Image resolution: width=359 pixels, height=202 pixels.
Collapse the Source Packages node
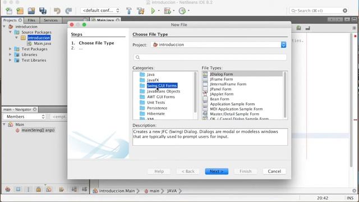click(10, 33)
